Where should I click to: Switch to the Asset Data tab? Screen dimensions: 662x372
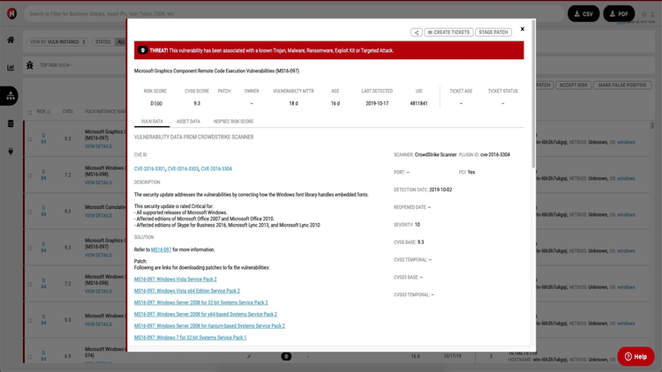pyautogui.click(x=188, y=122)
